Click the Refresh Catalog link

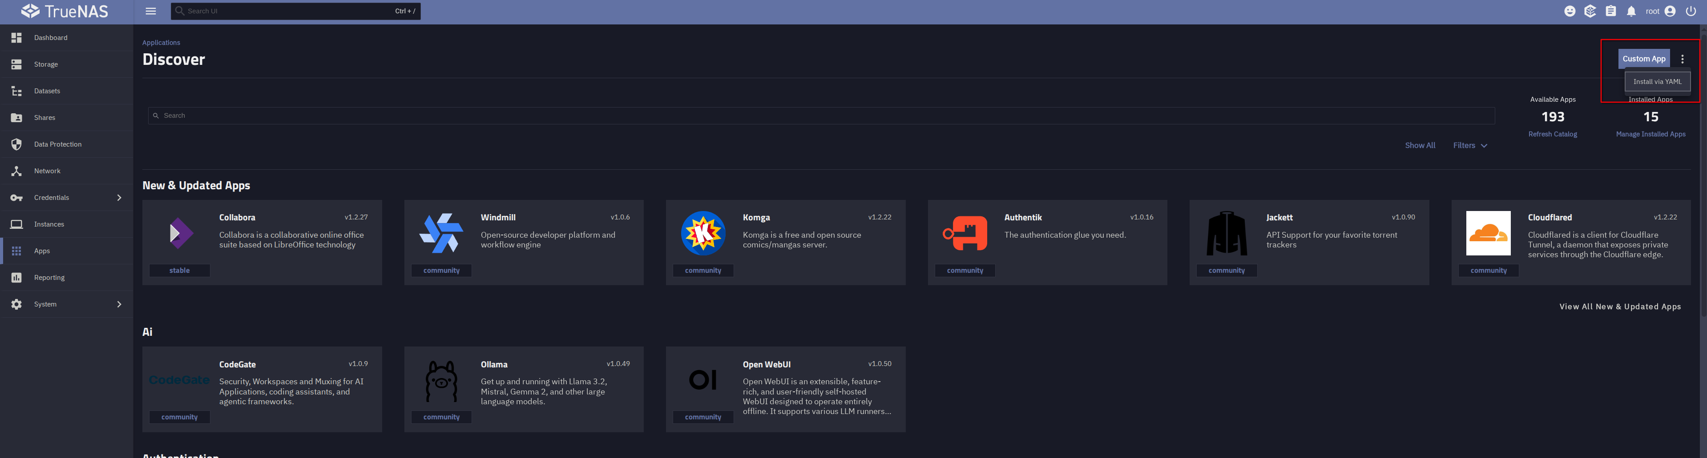click(x=1553, y=134)
